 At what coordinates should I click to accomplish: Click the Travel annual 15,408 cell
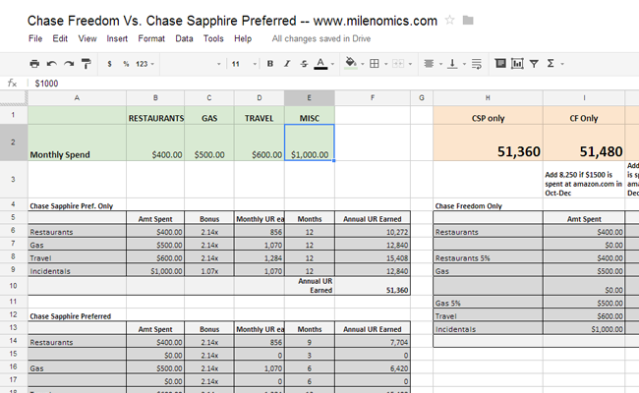click(x=373, y=257)
